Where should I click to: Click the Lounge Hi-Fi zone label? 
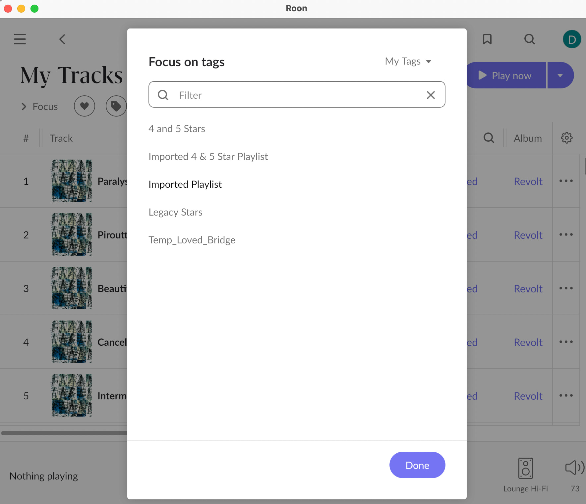pos(525,488)
